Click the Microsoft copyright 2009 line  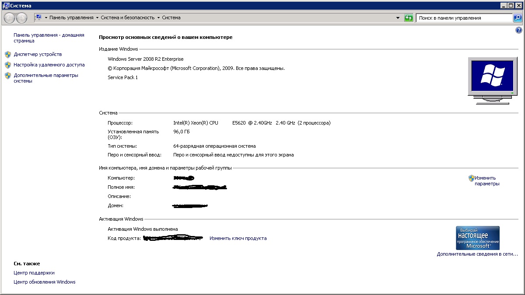tap(196, 69)
